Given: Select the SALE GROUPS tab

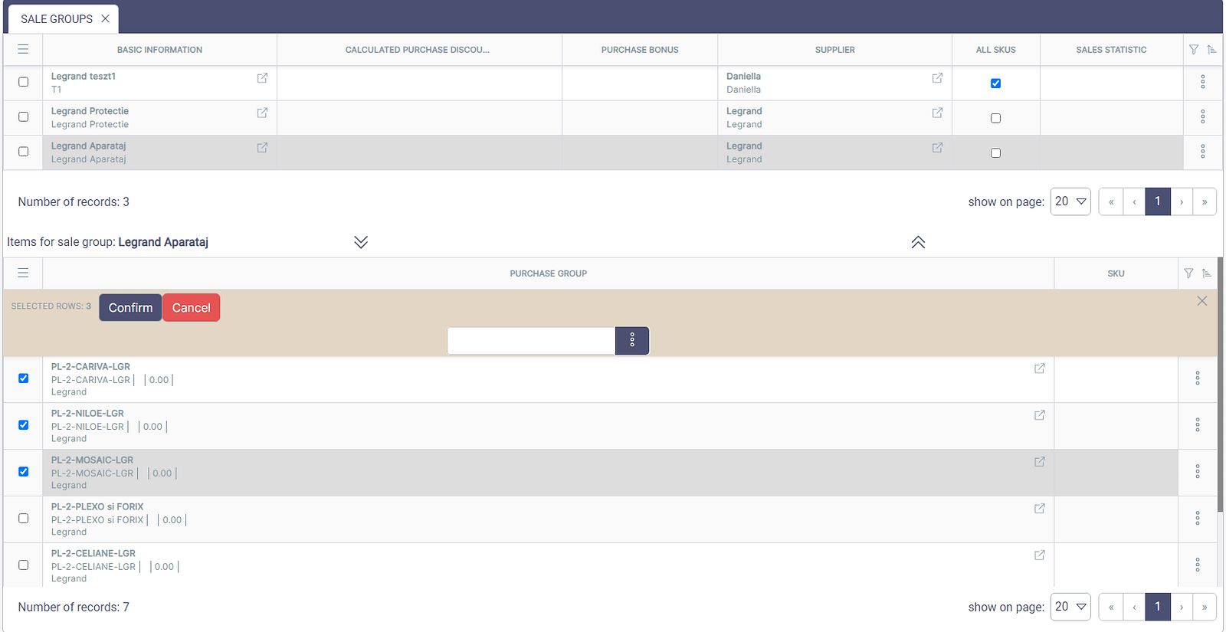Looking at the screenshot, I should (x=57, y=19).
